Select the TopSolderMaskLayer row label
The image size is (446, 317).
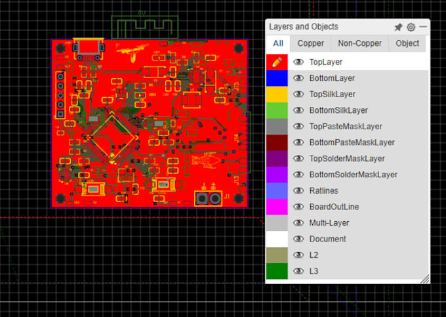pyautogui.click(x=347, y=159)
